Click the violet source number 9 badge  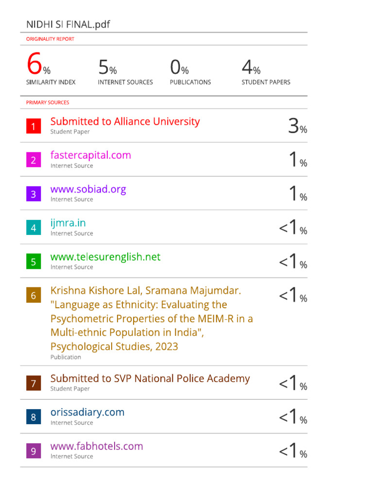click(x=33, y=451)
